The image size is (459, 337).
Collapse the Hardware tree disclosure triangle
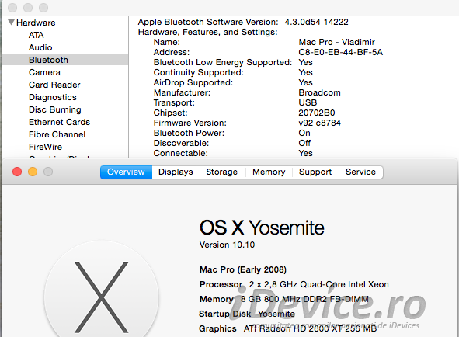click(11, 23)
